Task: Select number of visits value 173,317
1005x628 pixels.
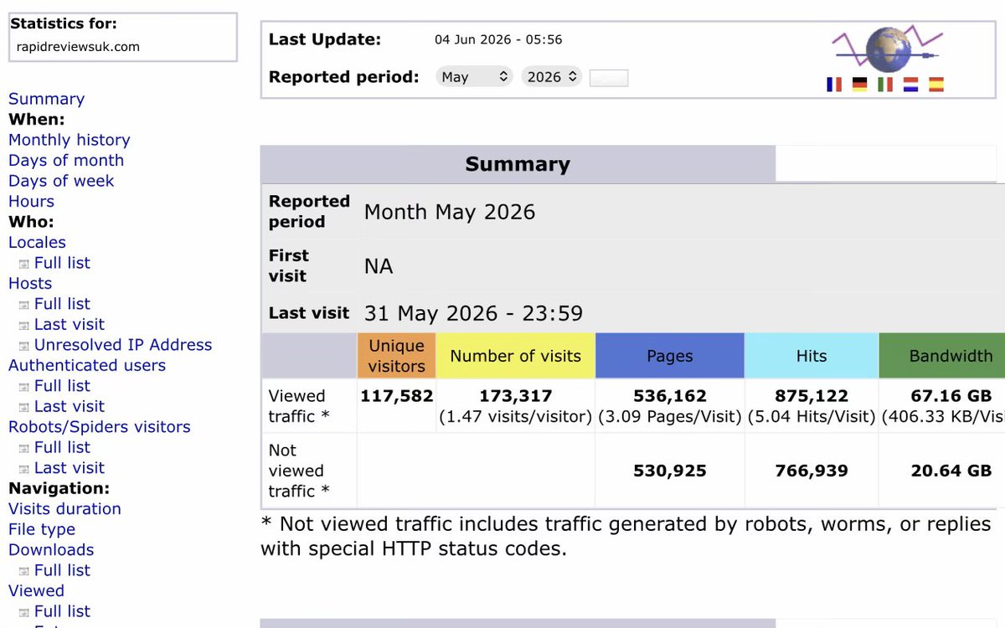Action: click(516, 396)
